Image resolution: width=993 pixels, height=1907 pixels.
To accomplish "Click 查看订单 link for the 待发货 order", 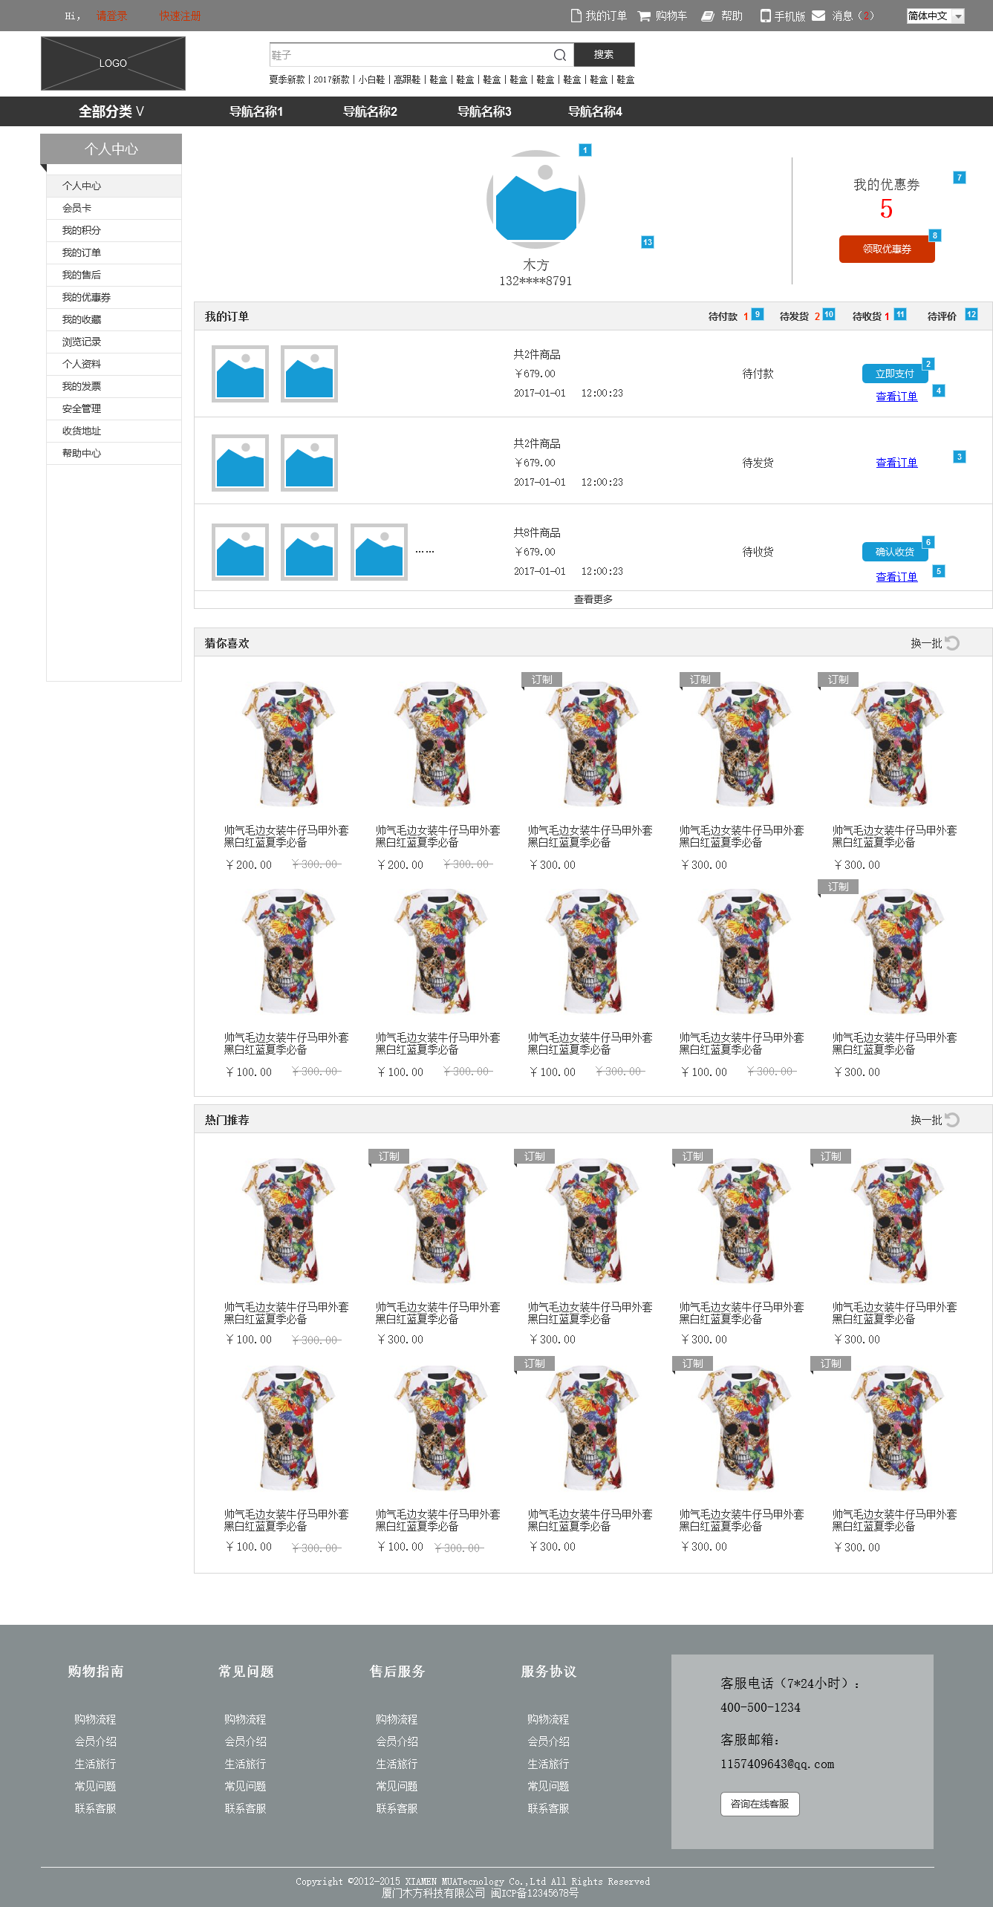I will (x=896, y=463).
